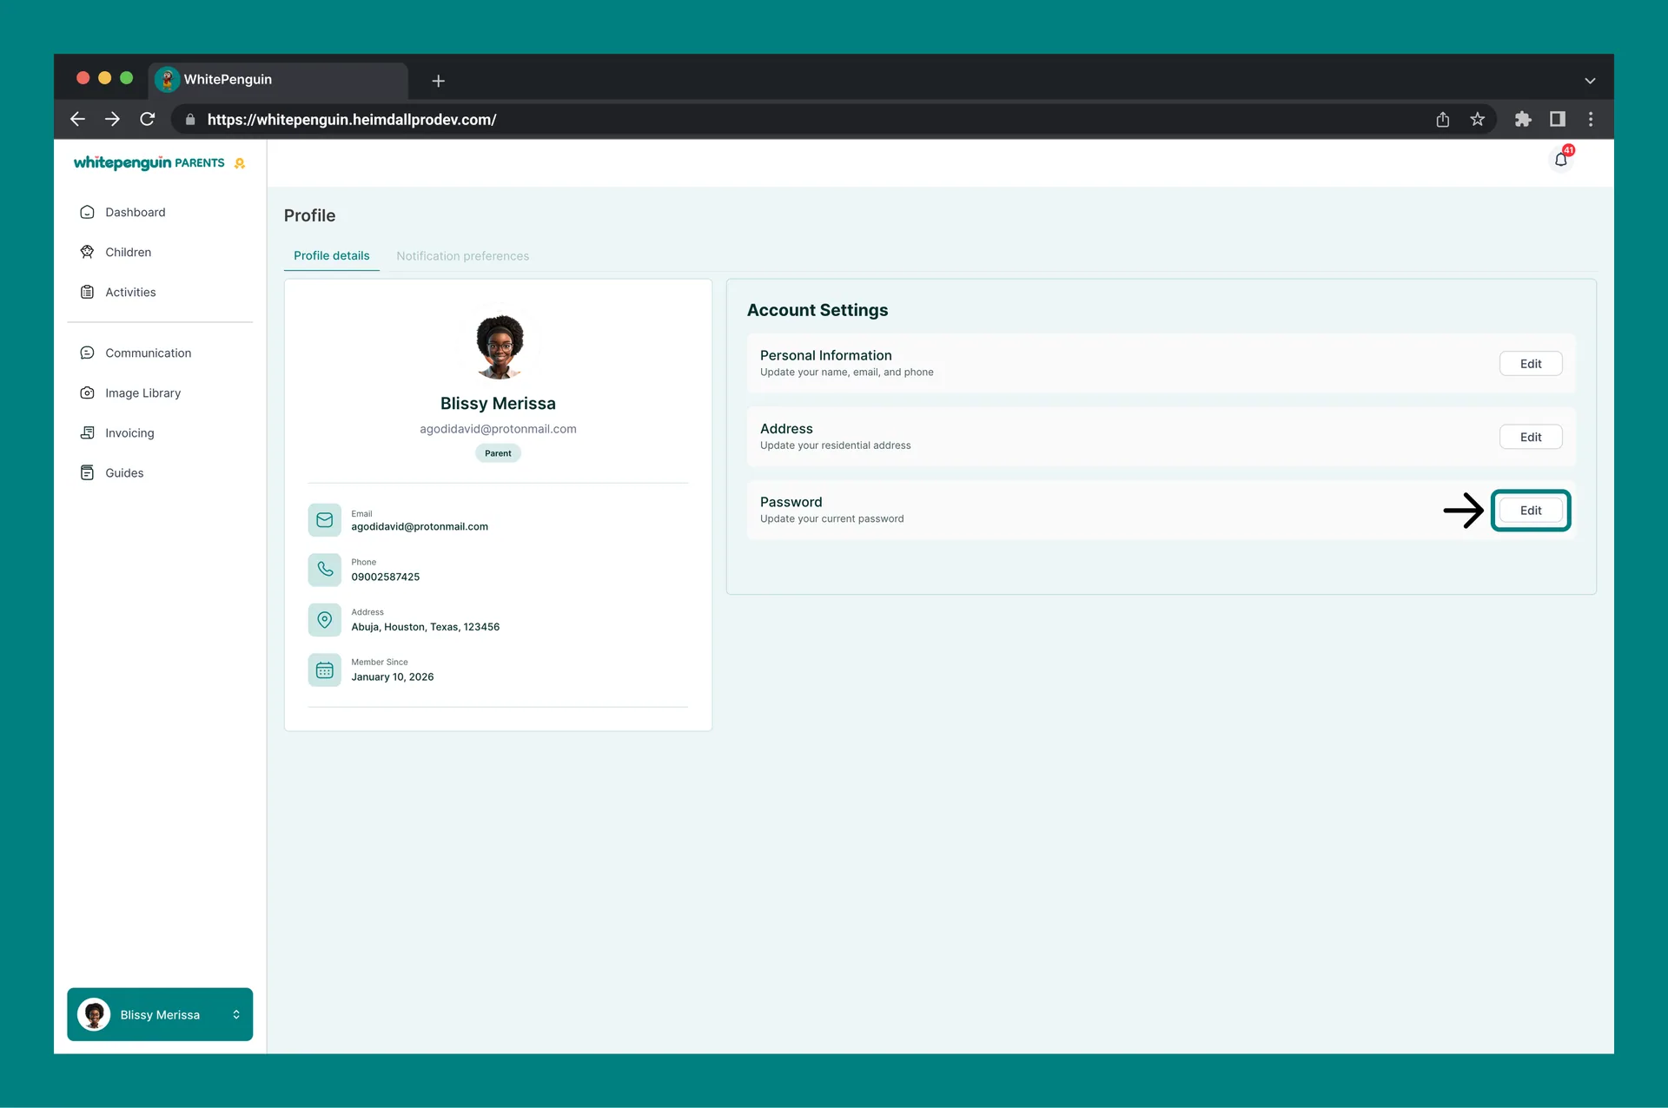The width and height of the screenshot is (1668, 1108).
Task: Open a new browser tab
Action: pos(439,81)
